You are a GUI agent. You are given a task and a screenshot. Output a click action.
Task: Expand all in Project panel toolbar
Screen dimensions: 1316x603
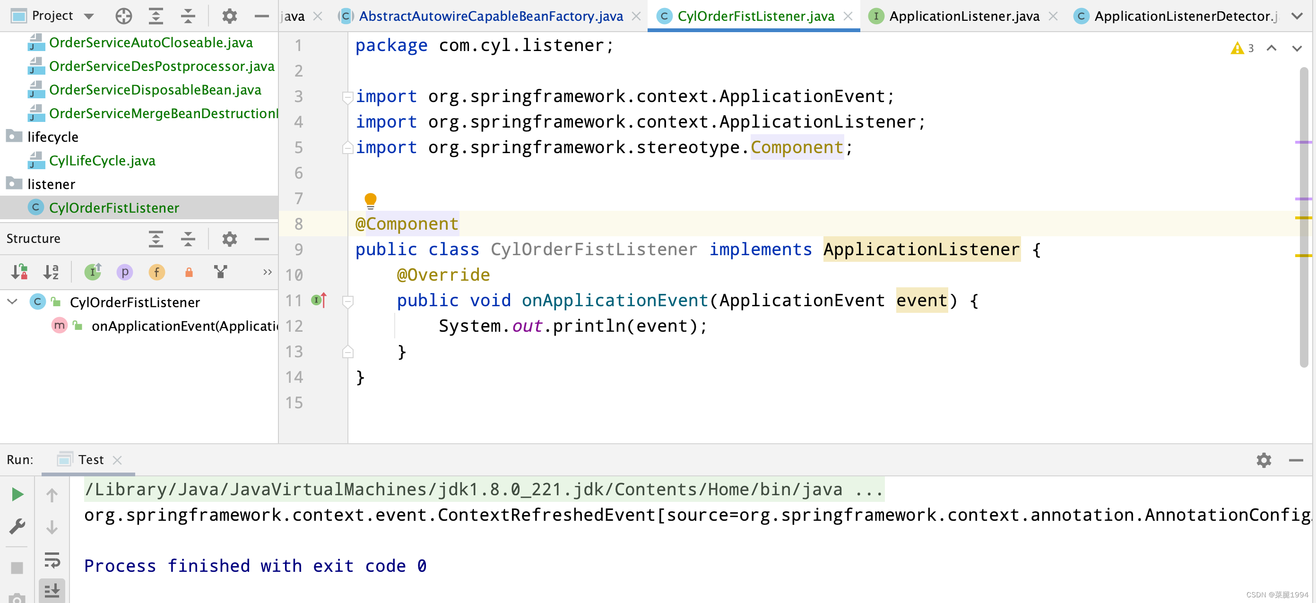(156, 17)
